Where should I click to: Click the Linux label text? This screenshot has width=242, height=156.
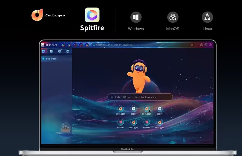coord(207,29)
